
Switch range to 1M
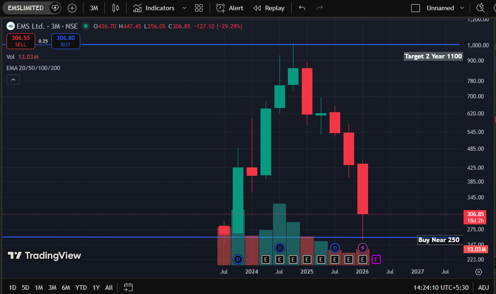(x=39, y=288)
